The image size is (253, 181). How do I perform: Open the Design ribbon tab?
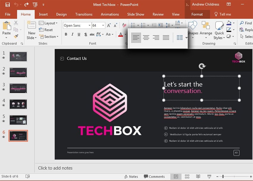pyautogui.click(x=61, y=14)
